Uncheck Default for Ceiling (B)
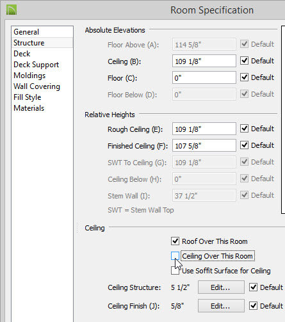Image resolution: width=285 pixels, height=322 pixels. (x=244, y=61)
